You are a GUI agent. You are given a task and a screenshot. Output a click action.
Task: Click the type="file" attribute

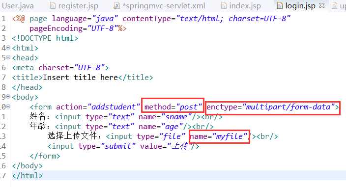[161, 136]
